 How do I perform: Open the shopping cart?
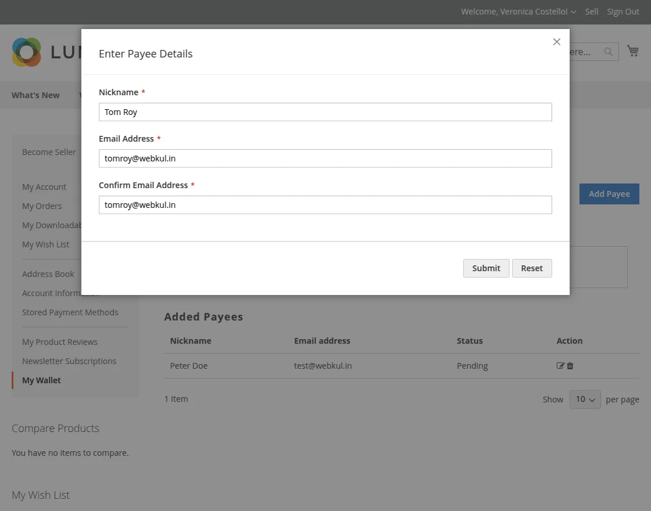point(633,51)
